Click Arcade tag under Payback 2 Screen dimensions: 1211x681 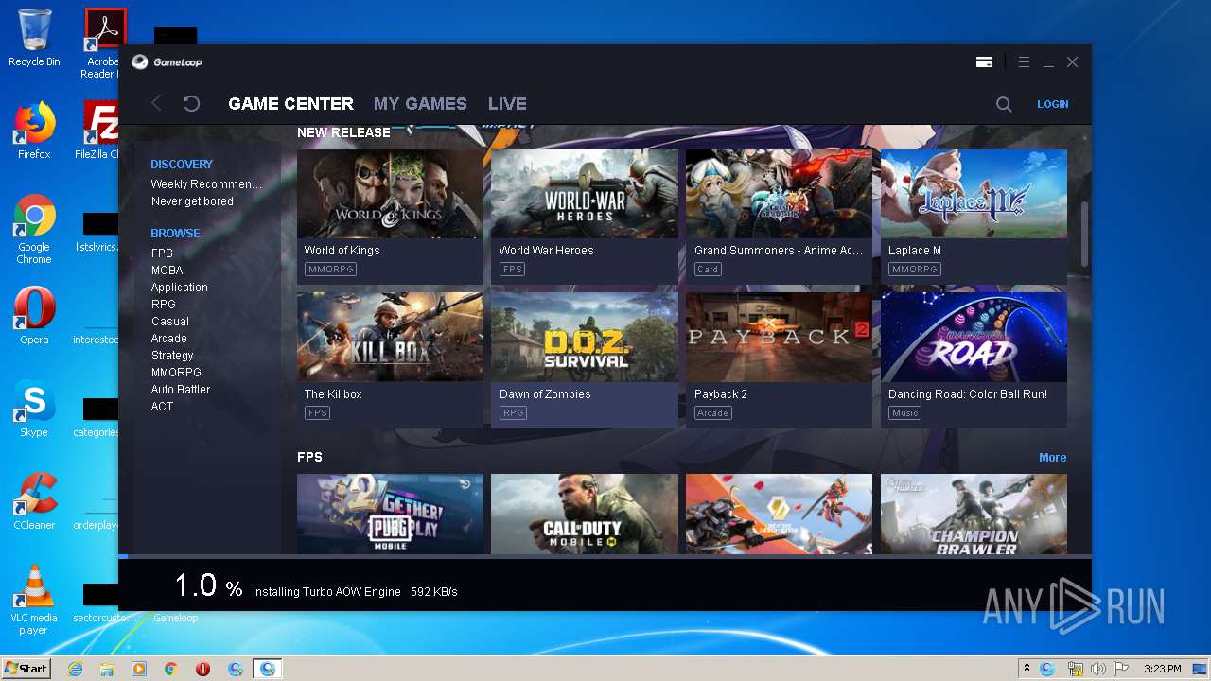(712, 413)
